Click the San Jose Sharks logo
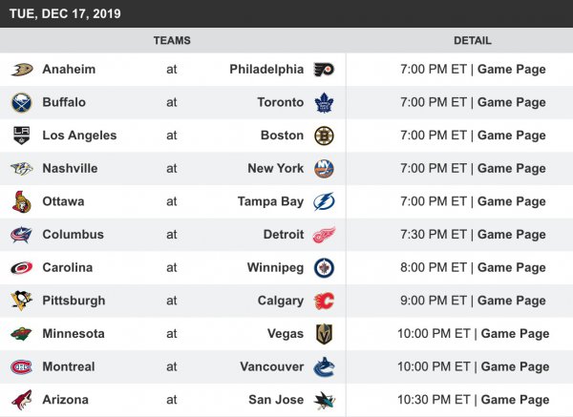 (325, 400)
